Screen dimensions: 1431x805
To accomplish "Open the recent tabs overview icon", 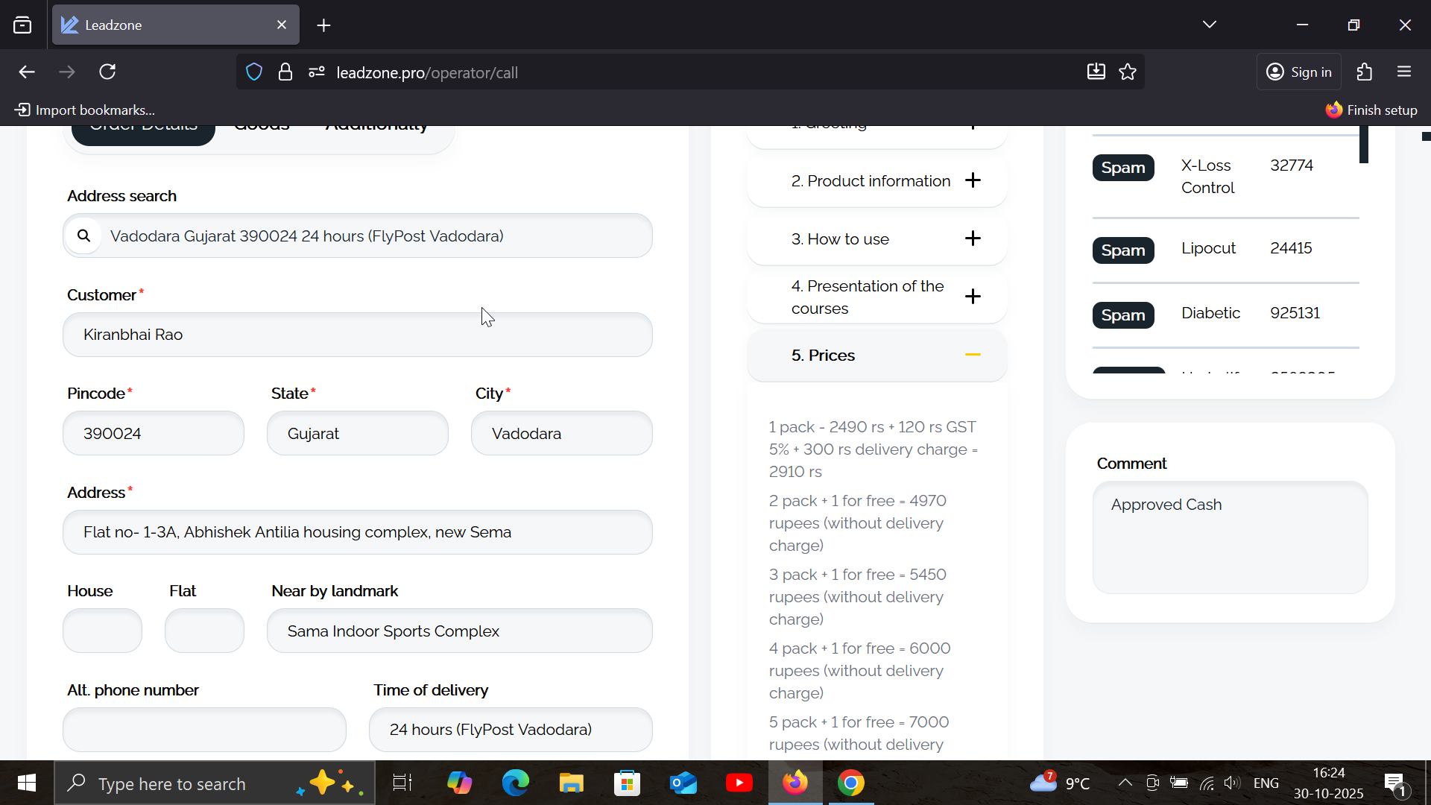I will 22,25.
